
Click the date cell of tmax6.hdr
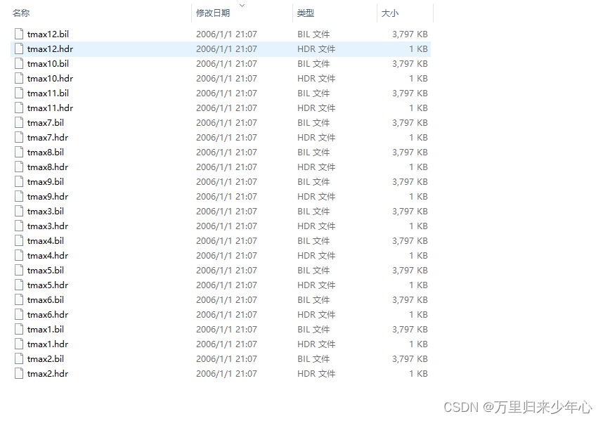click(226, 314)
